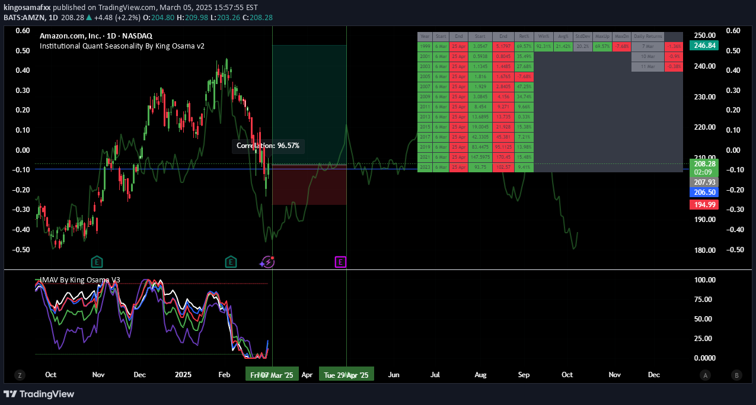Click the green 246.84 price label

pos(704,45)
